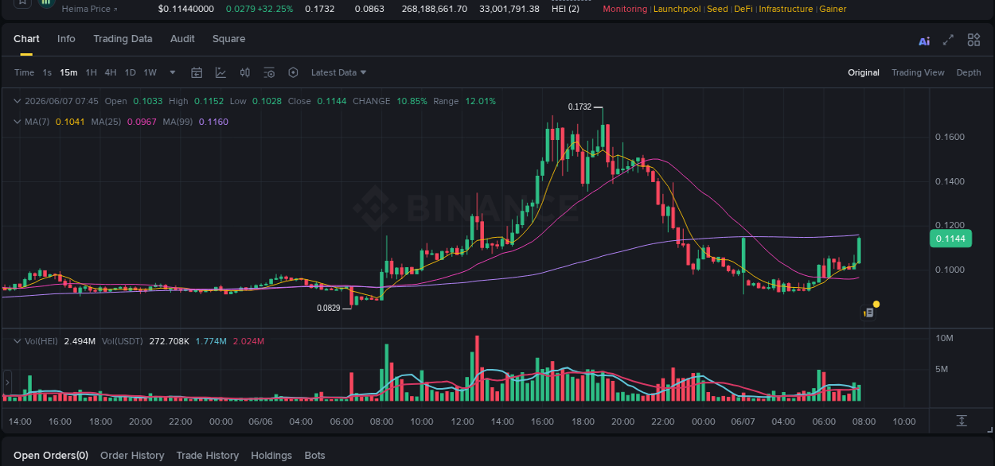
Task: Click the Gainer tag
Action: [x=833, y=9]
